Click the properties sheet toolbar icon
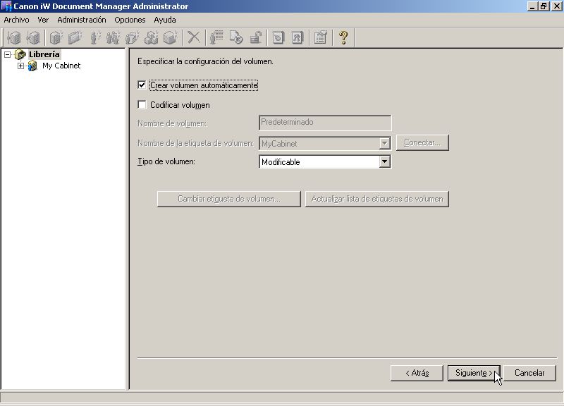This screenshot has height=406, width=564. pyautogui.click(x=320, y=37)
